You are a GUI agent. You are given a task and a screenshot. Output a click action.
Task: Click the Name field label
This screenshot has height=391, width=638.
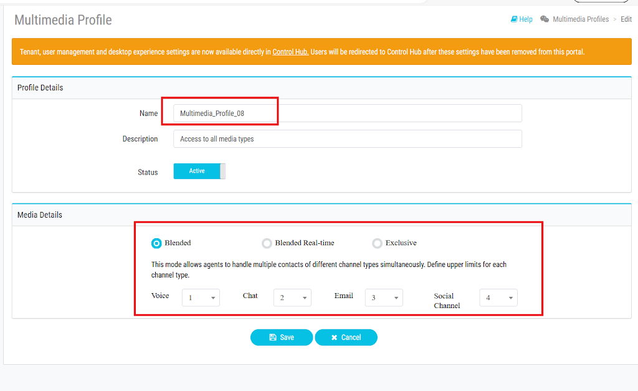(x=148, y=113)
